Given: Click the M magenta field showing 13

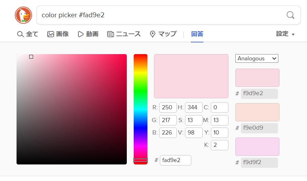Looking at the screenshot, I should [220, 120].
